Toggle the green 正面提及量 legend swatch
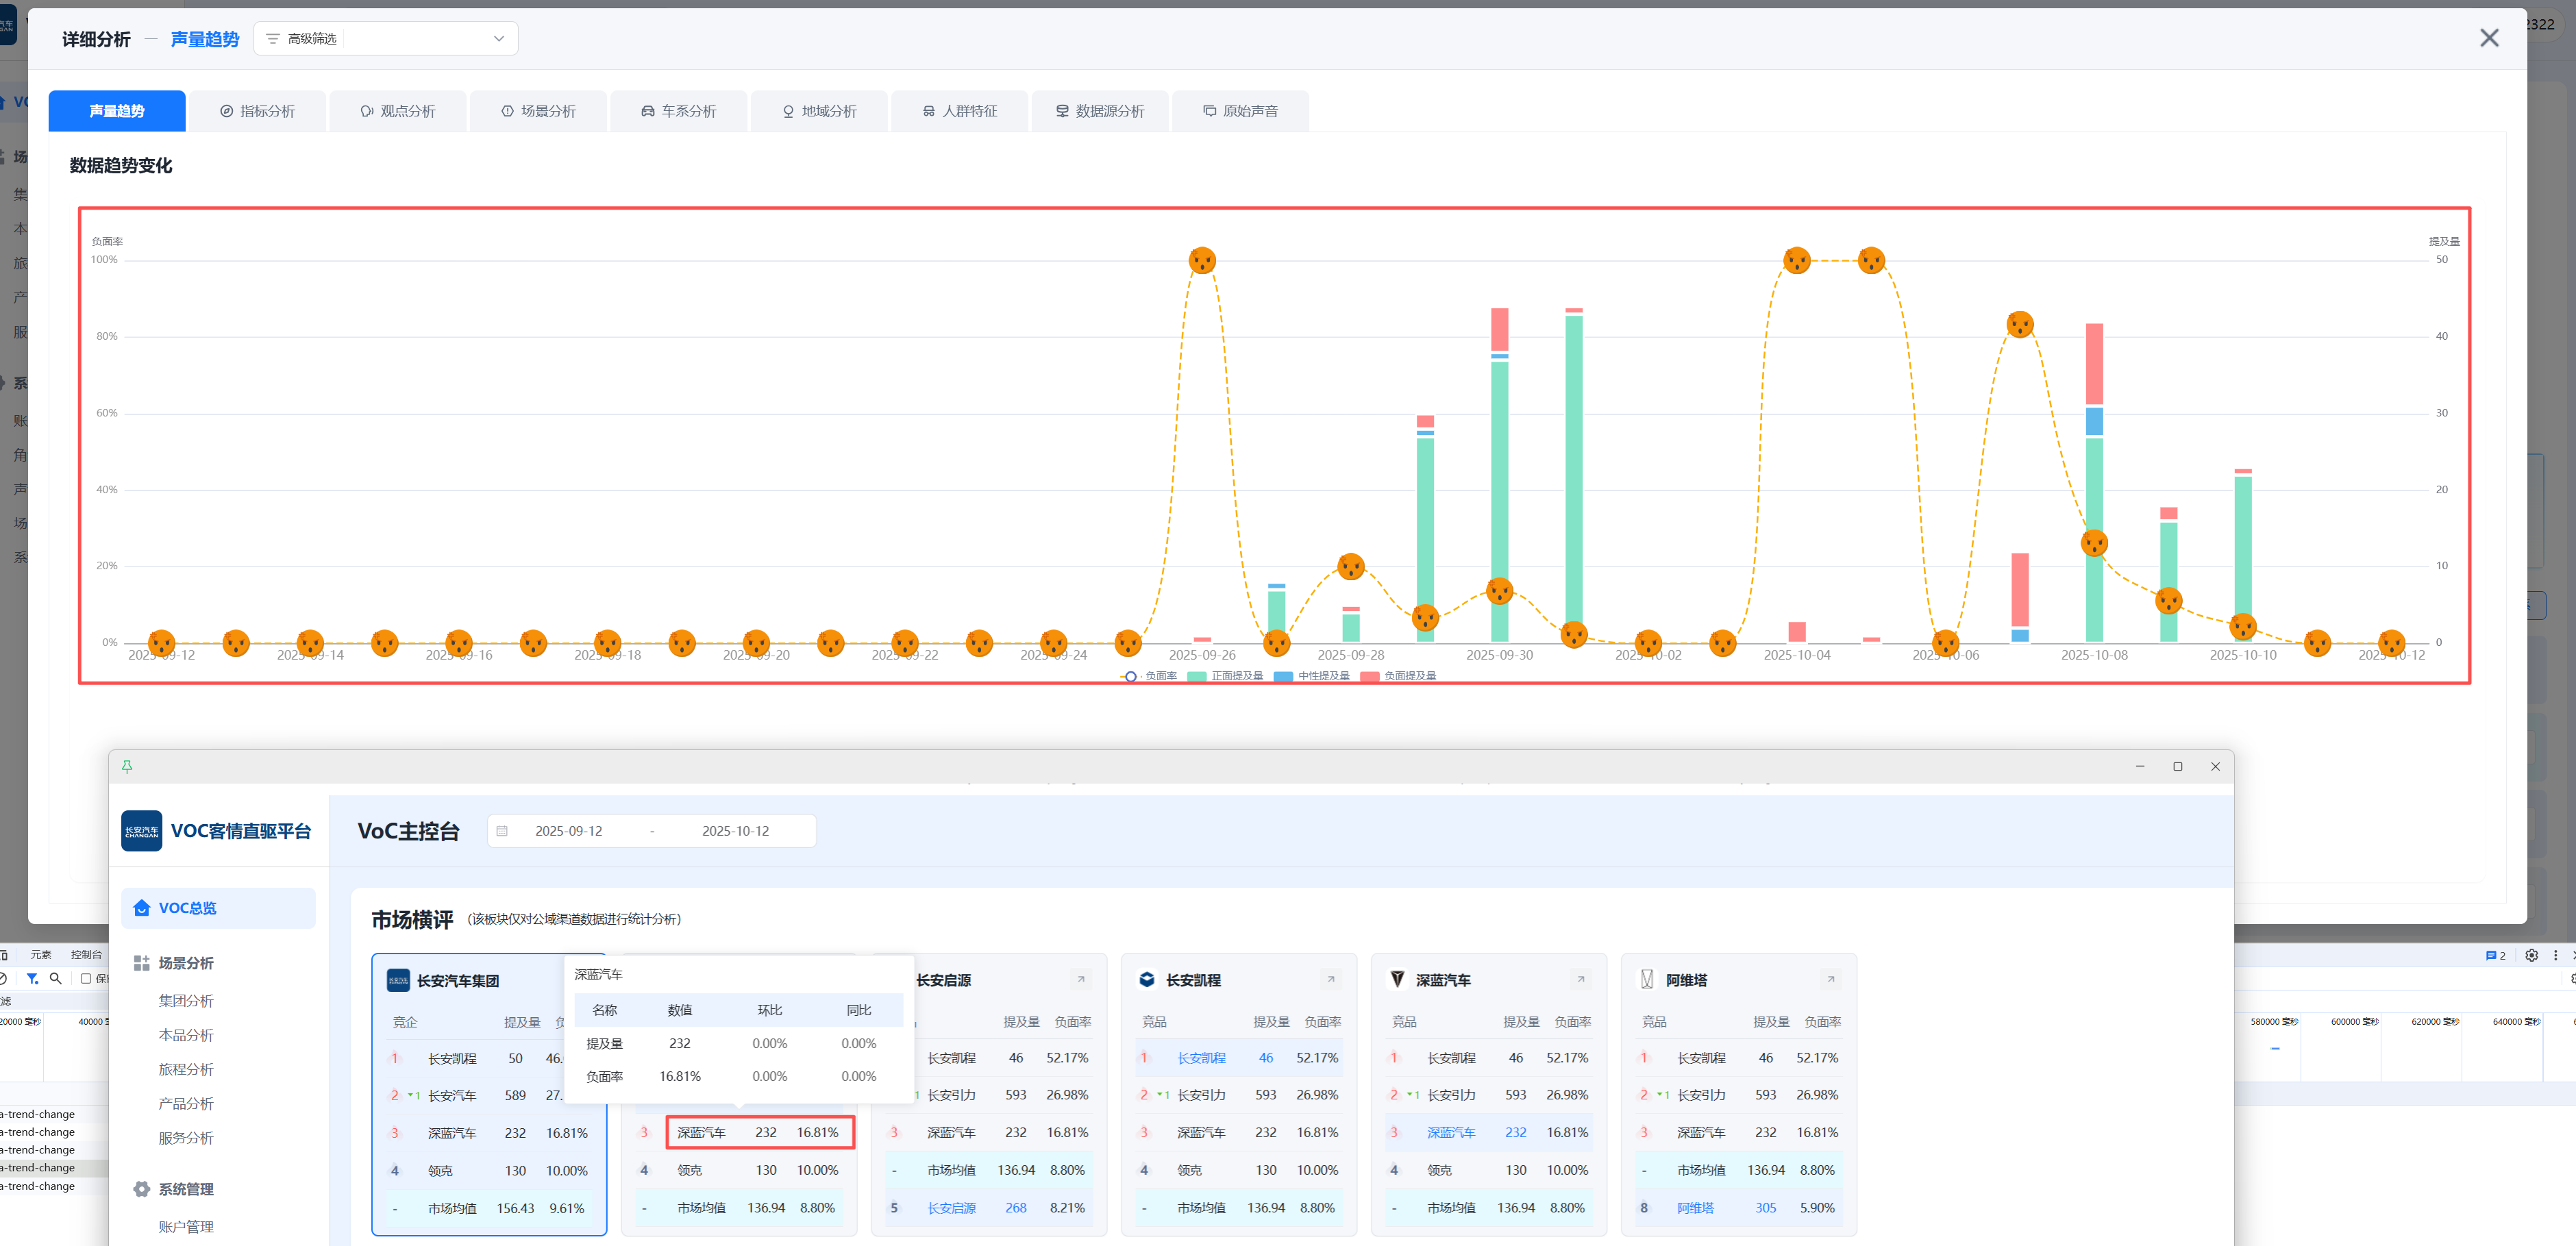Viewport: 2576px width, 1246px height. pos(1196,677)
